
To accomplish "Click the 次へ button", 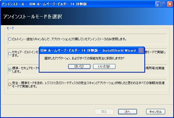I will pos(127,112).
